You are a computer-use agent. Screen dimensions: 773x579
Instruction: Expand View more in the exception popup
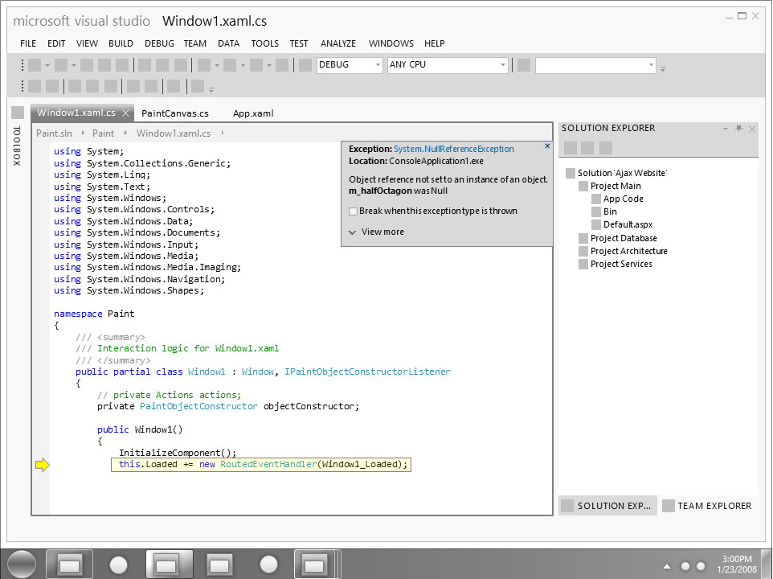pos(377,232)
